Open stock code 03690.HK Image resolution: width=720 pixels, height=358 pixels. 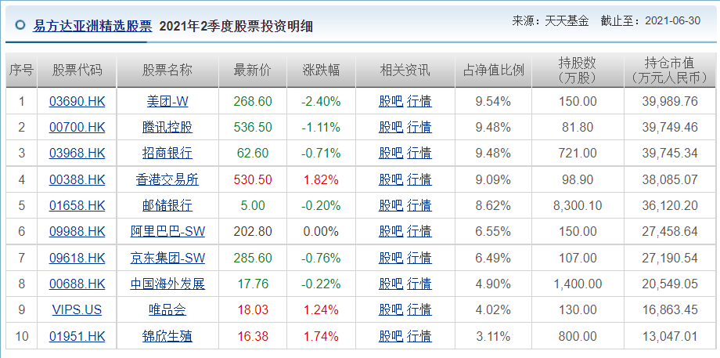[77, 101]
